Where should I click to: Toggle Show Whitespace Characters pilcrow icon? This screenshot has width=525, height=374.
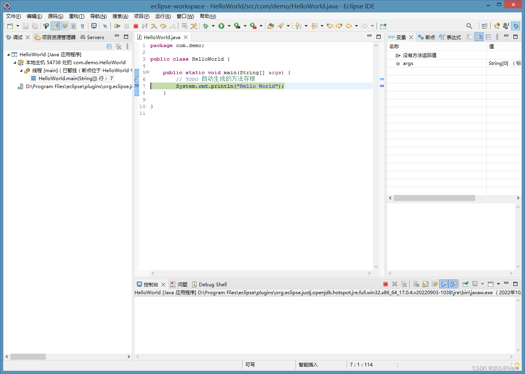coord(83,26)
